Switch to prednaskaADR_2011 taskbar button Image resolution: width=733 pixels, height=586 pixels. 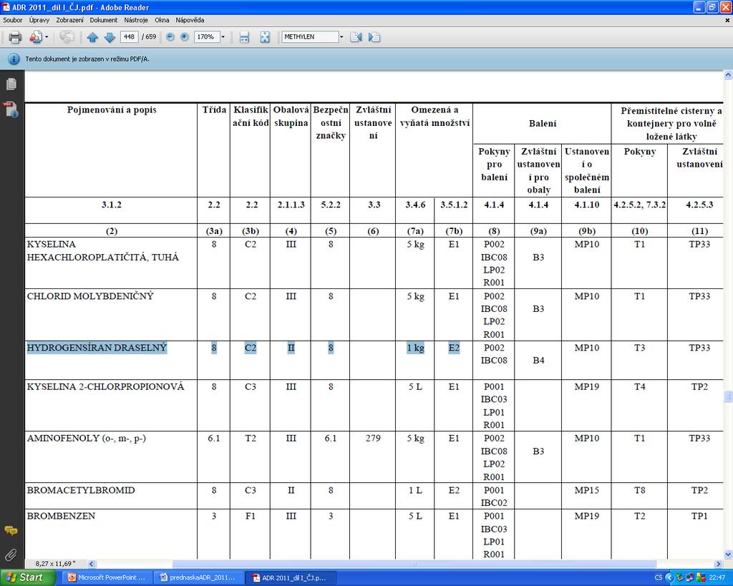pyautogui.click(x=198, y=577)
